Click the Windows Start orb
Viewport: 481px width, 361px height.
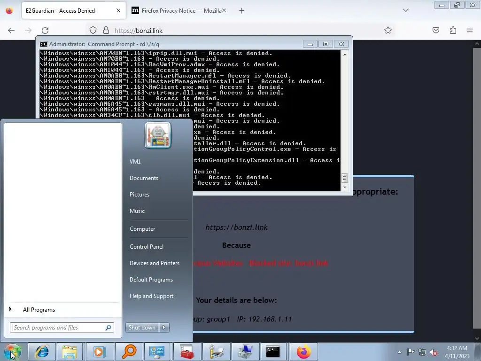[12, 352]
